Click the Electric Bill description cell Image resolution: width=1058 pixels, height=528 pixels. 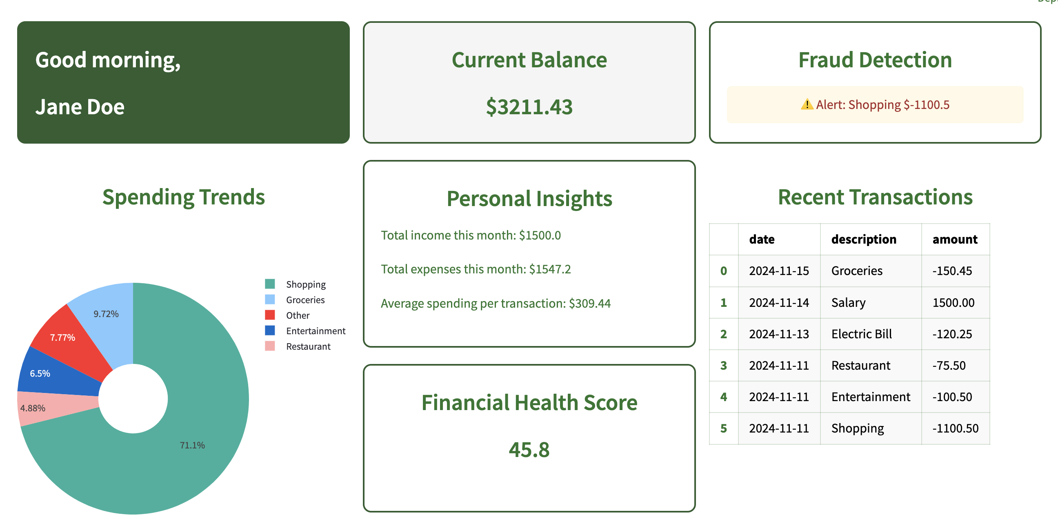coord(861,334)
